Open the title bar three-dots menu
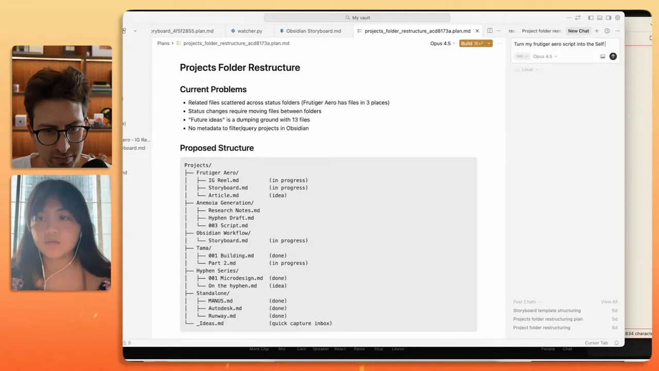659x371 pixels. pos(568,18)
